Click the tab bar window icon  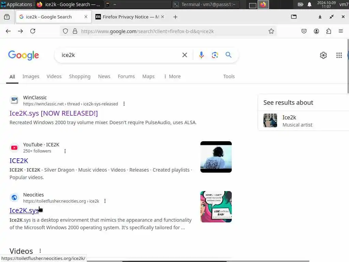pyautogui.click(x=294, y=17)
